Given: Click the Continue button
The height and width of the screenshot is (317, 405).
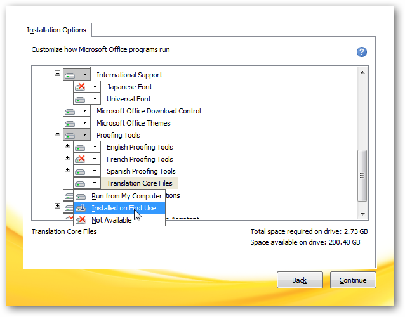Looking at the screenshot, I should 353,280.
